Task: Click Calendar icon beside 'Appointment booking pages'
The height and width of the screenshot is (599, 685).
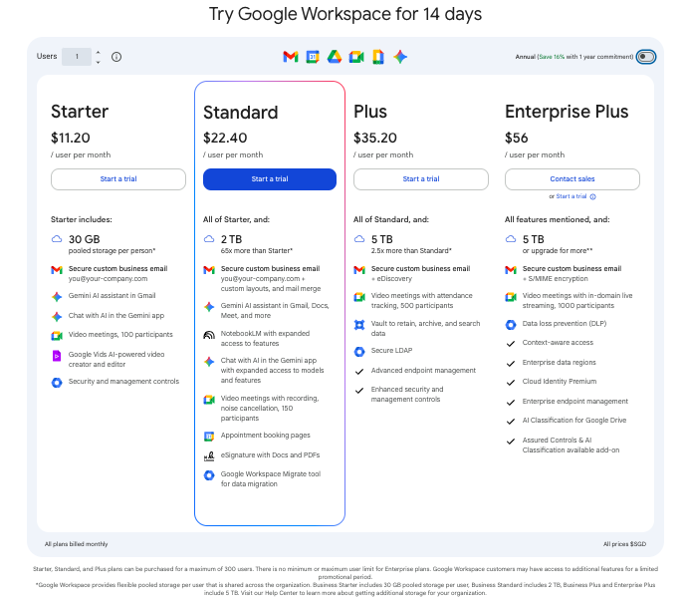Action: (x=209, y=437)
